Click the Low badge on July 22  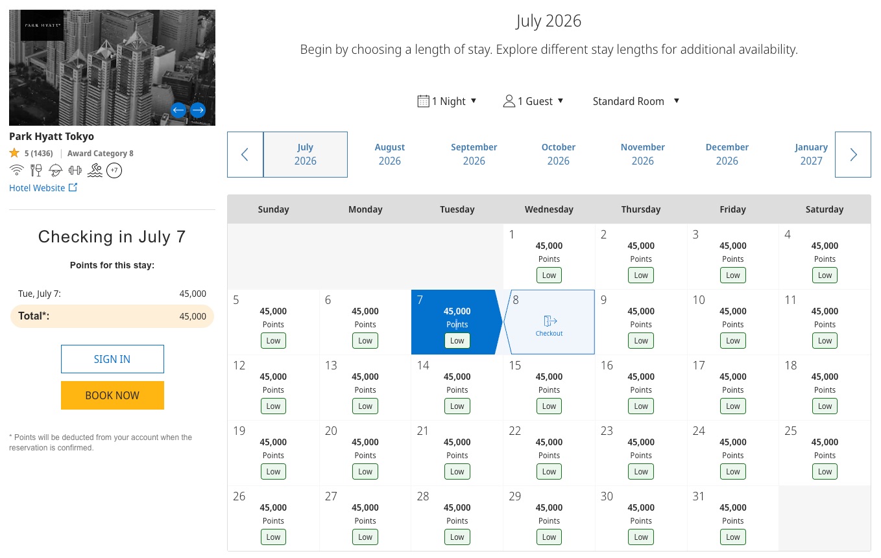coord(549,472)
